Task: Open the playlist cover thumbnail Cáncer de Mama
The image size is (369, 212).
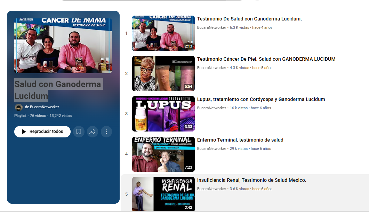Action: click(x=63, y=46)
